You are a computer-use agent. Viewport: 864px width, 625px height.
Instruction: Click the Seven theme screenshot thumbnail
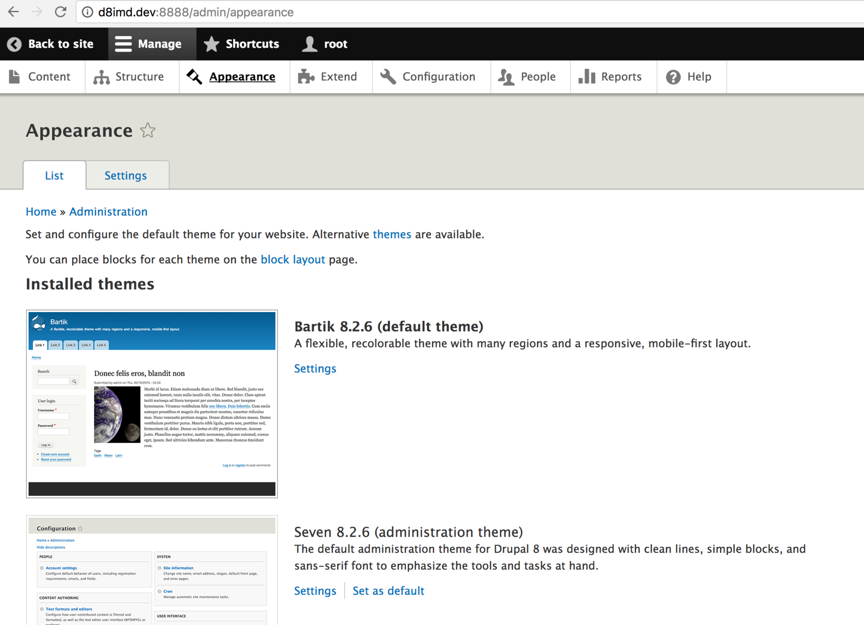(x=152, y=570)
